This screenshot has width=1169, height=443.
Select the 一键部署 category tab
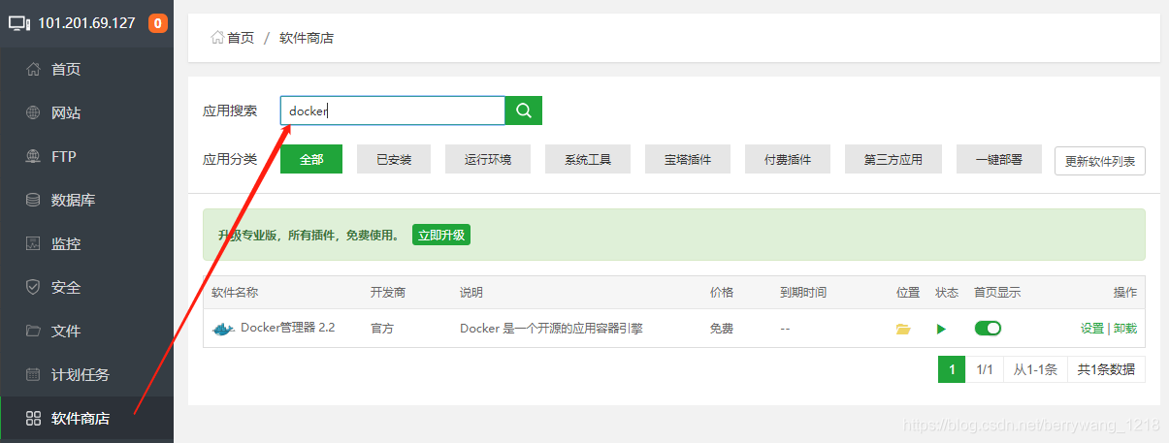click(998, 159)
